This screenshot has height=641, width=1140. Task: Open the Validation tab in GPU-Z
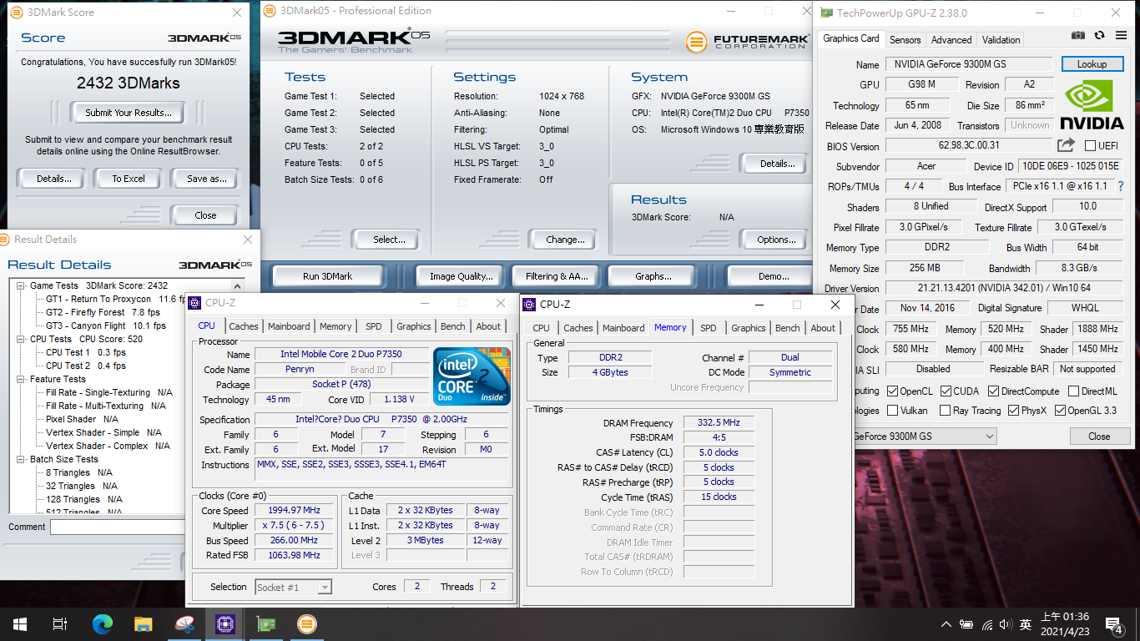tap(1001, 39)
